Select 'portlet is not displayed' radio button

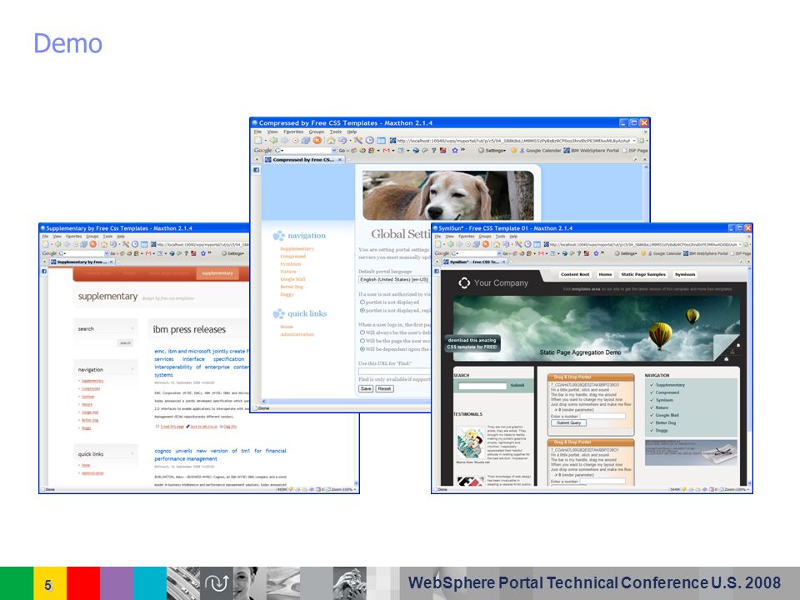pyautogui.click(x=362, y=302)
